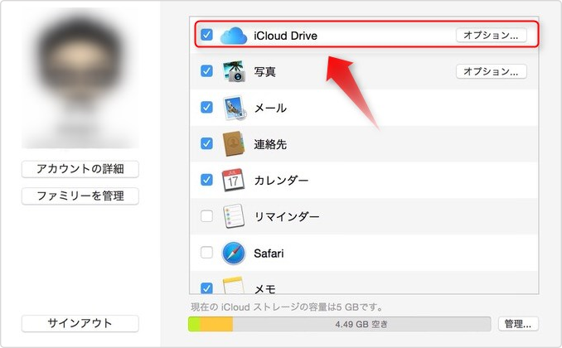The image size is (562, 348).
Task: Click the メール mail stamp icon
Action: pos(234,108)
